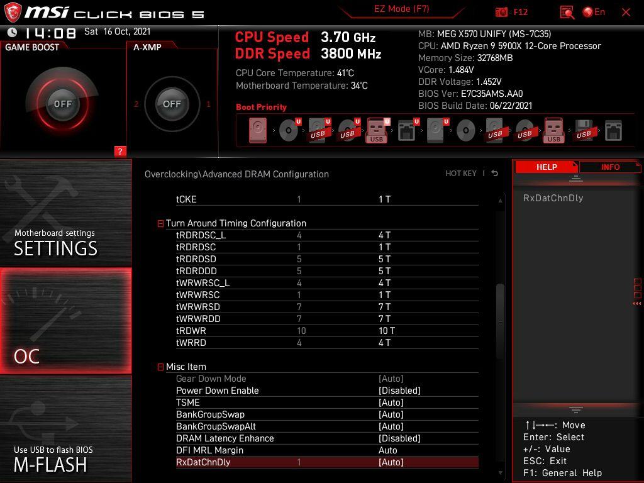Click the MSI dragon shield logo

click(x=13, y=13)
